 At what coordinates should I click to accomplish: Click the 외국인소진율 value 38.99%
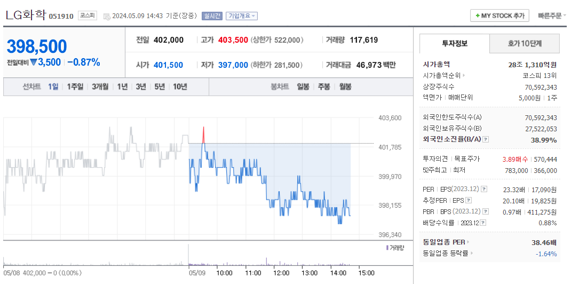pyautogui.click(x=544, y=140)
